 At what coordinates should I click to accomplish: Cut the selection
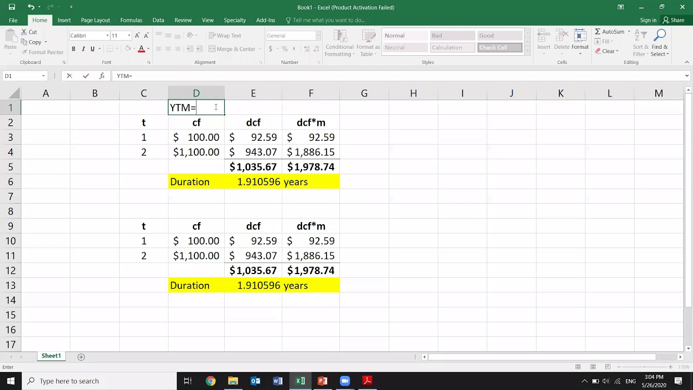click(x=29, y=32)
